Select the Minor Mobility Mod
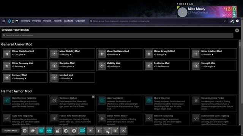This screenshot has width=243, height=136. click(x=72, y=54)
